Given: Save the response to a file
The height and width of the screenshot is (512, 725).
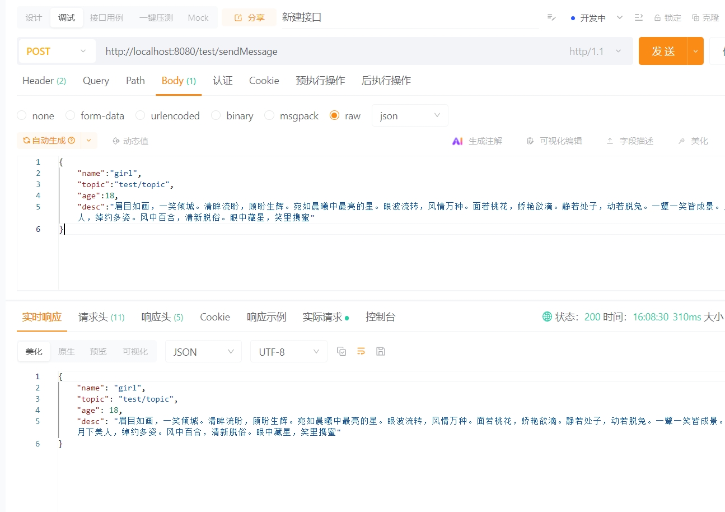Looking at the screenshot, I should click(x=381, y=351).
